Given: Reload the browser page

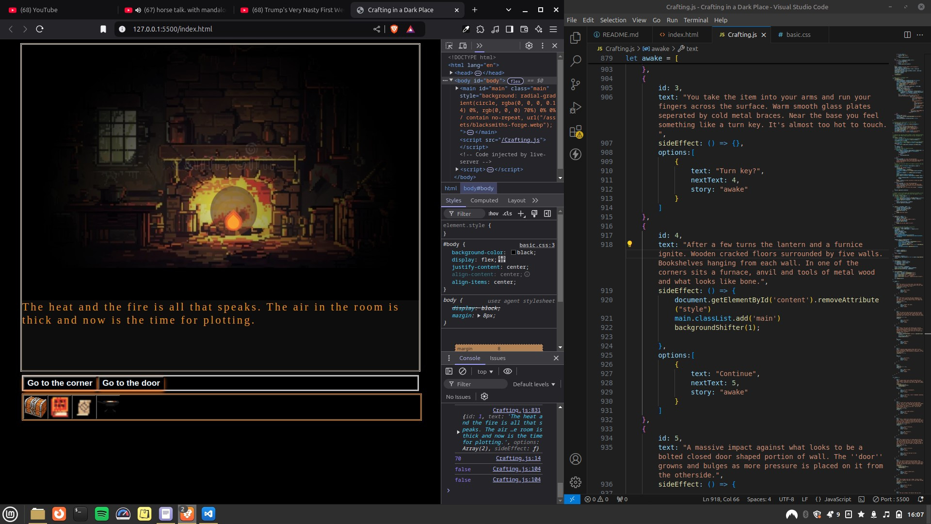Looking at the screenshot, I should click(x=40, y=29).
